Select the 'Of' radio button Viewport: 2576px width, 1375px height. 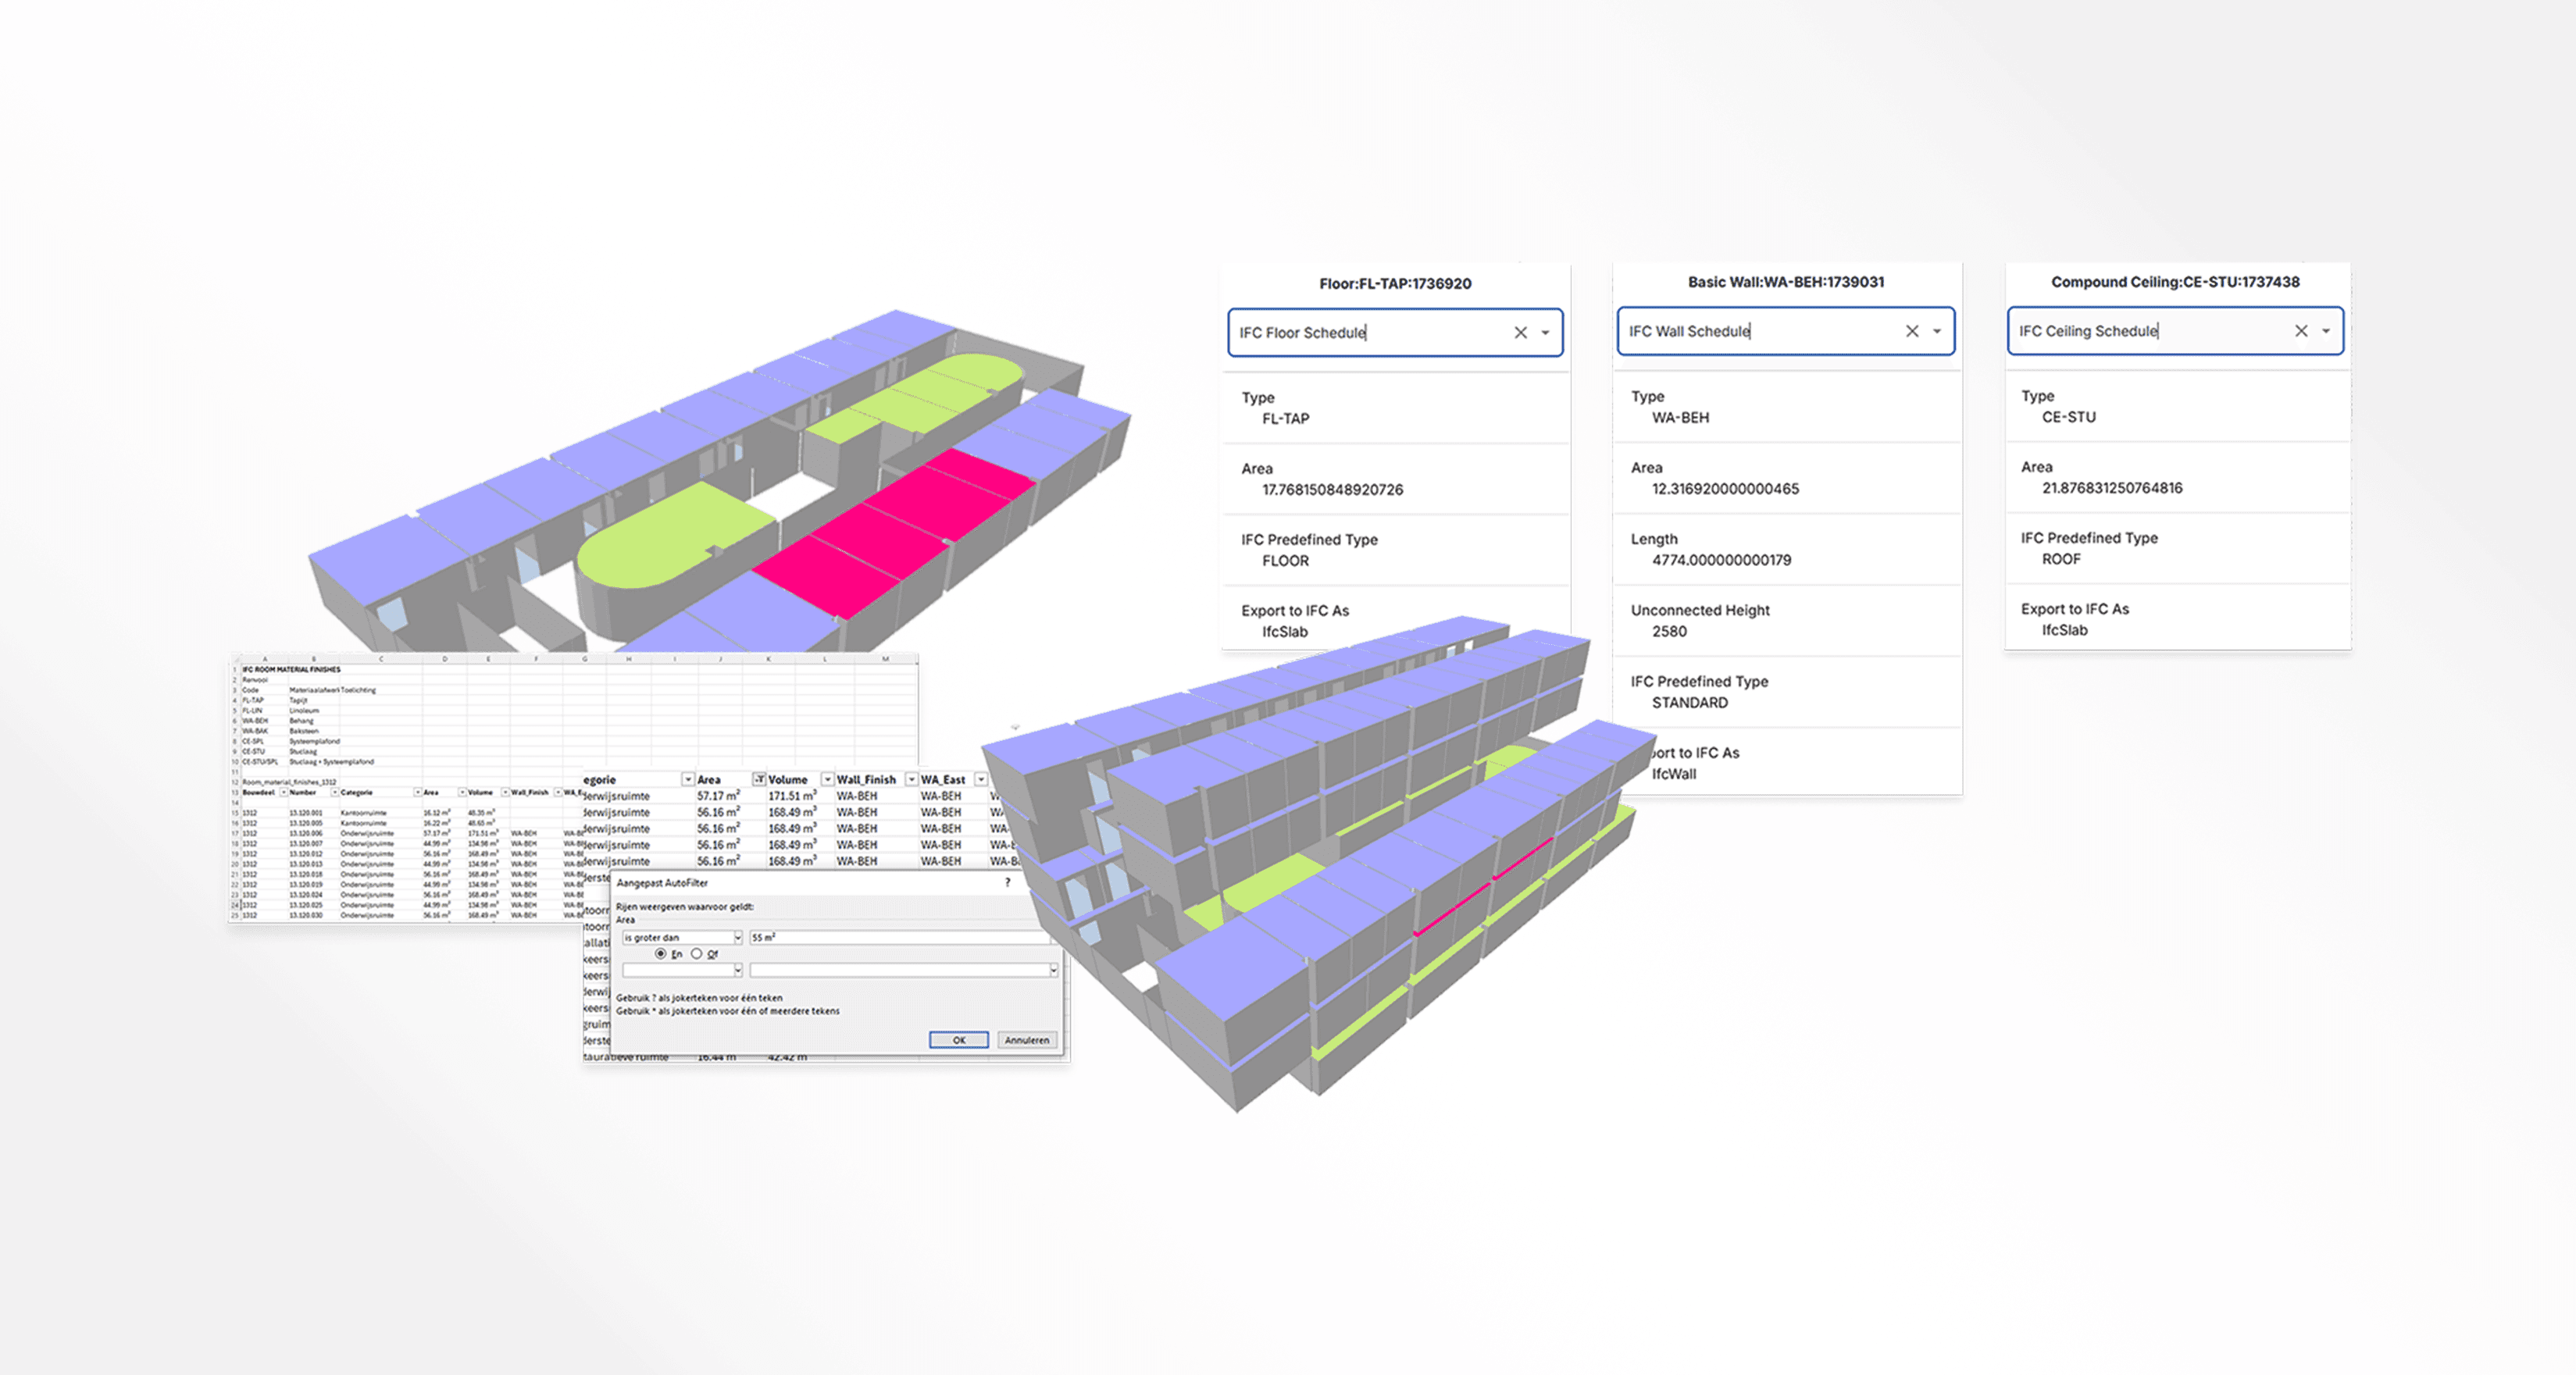tap(696, 954)
